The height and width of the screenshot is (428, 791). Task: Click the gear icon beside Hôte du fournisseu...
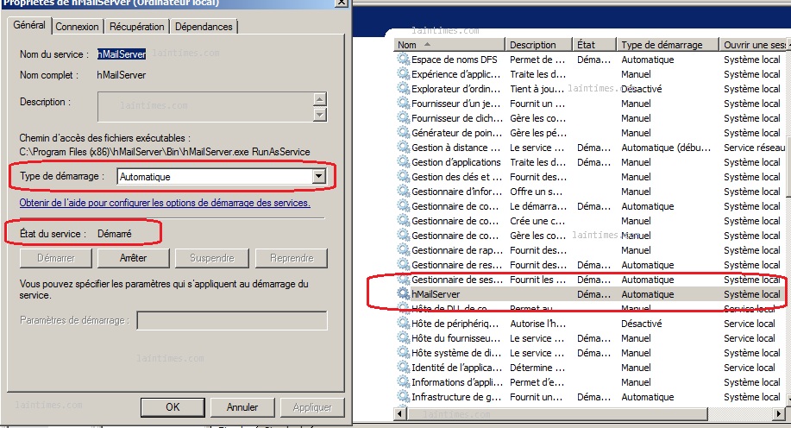[x=403, y=337]
